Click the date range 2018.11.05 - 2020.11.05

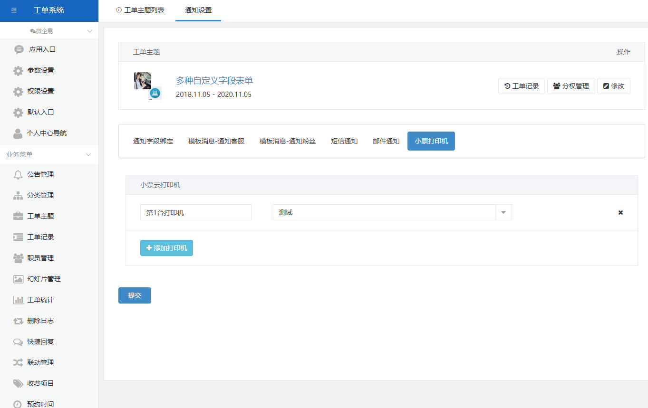(x=213, y=95)
